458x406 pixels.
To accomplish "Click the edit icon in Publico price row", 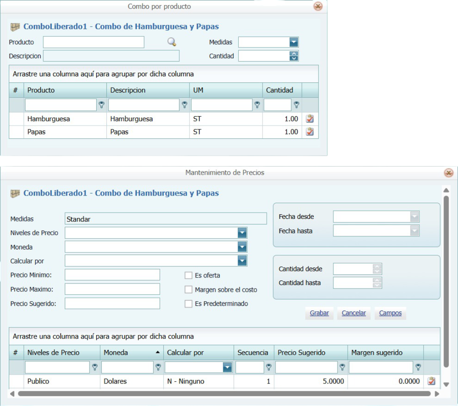I will (x=431, y=381).
